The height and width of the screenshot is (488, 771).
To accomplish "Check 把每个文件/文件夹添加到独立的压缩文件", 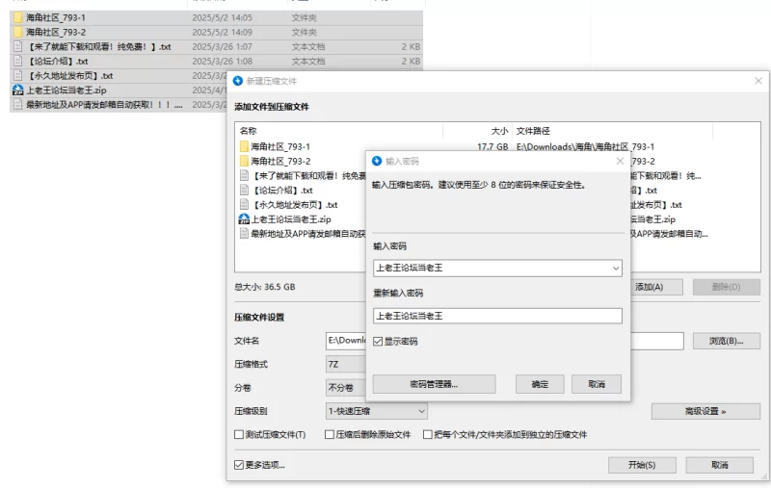I will click(428, 434).
